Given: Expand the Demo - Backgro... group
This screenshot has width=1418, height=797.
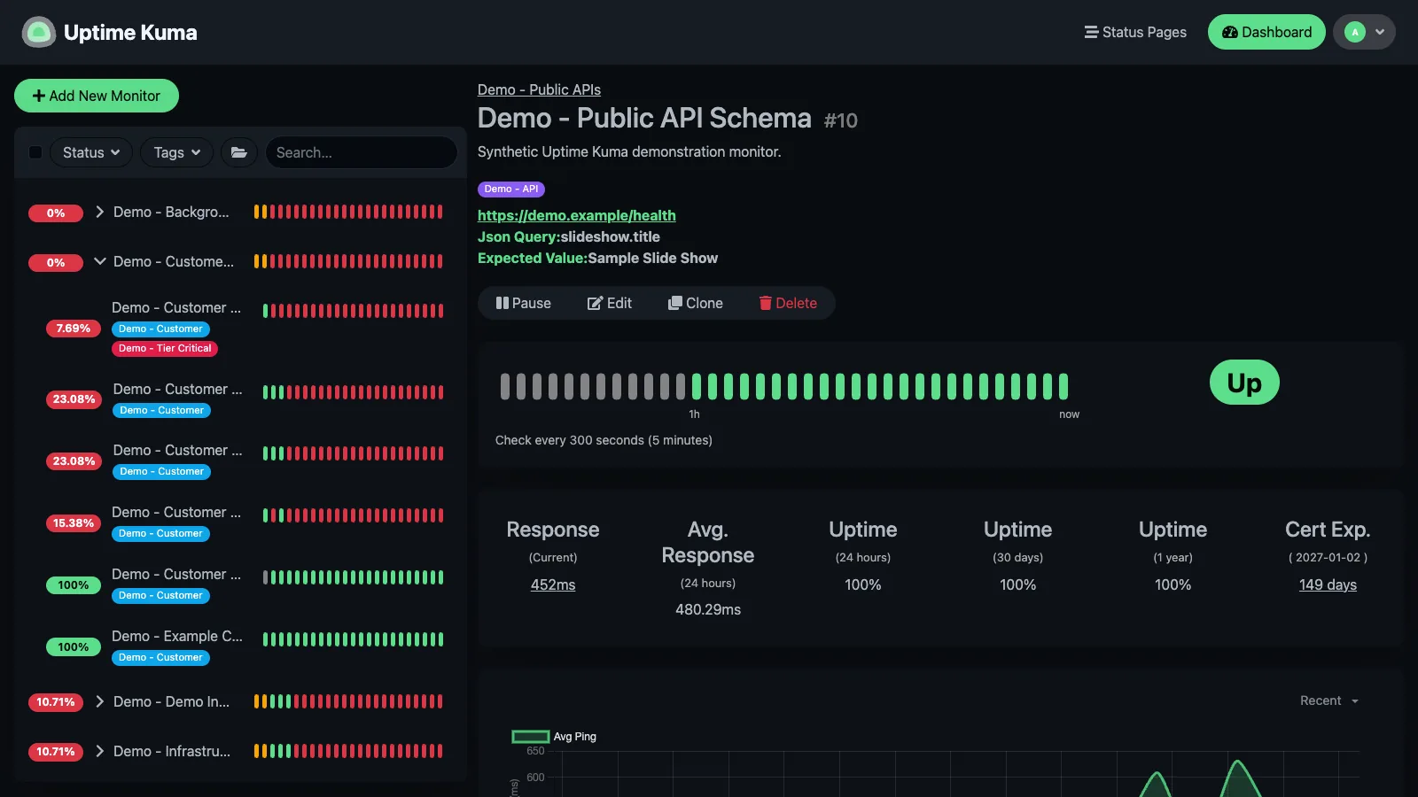Looking at the screenshot, I should click(99, 212).
